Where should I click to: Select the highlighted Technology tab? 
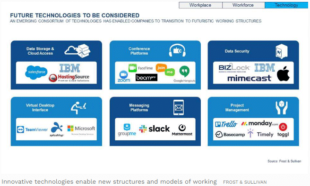tap(286, 5)
